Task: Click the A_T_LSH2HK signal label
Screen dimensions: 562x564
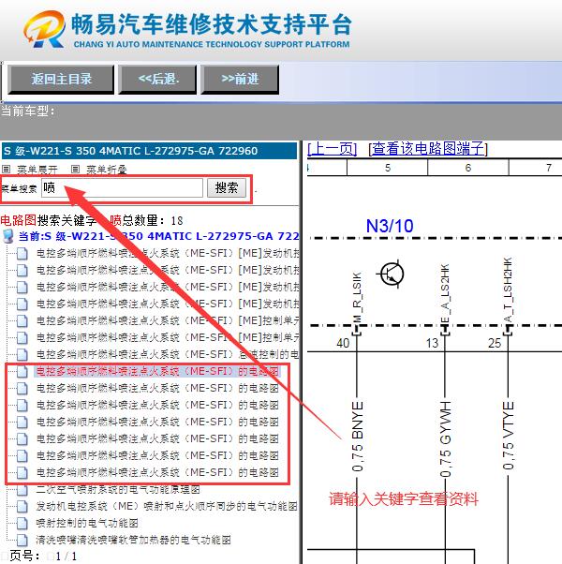Action: click(508, 289)
